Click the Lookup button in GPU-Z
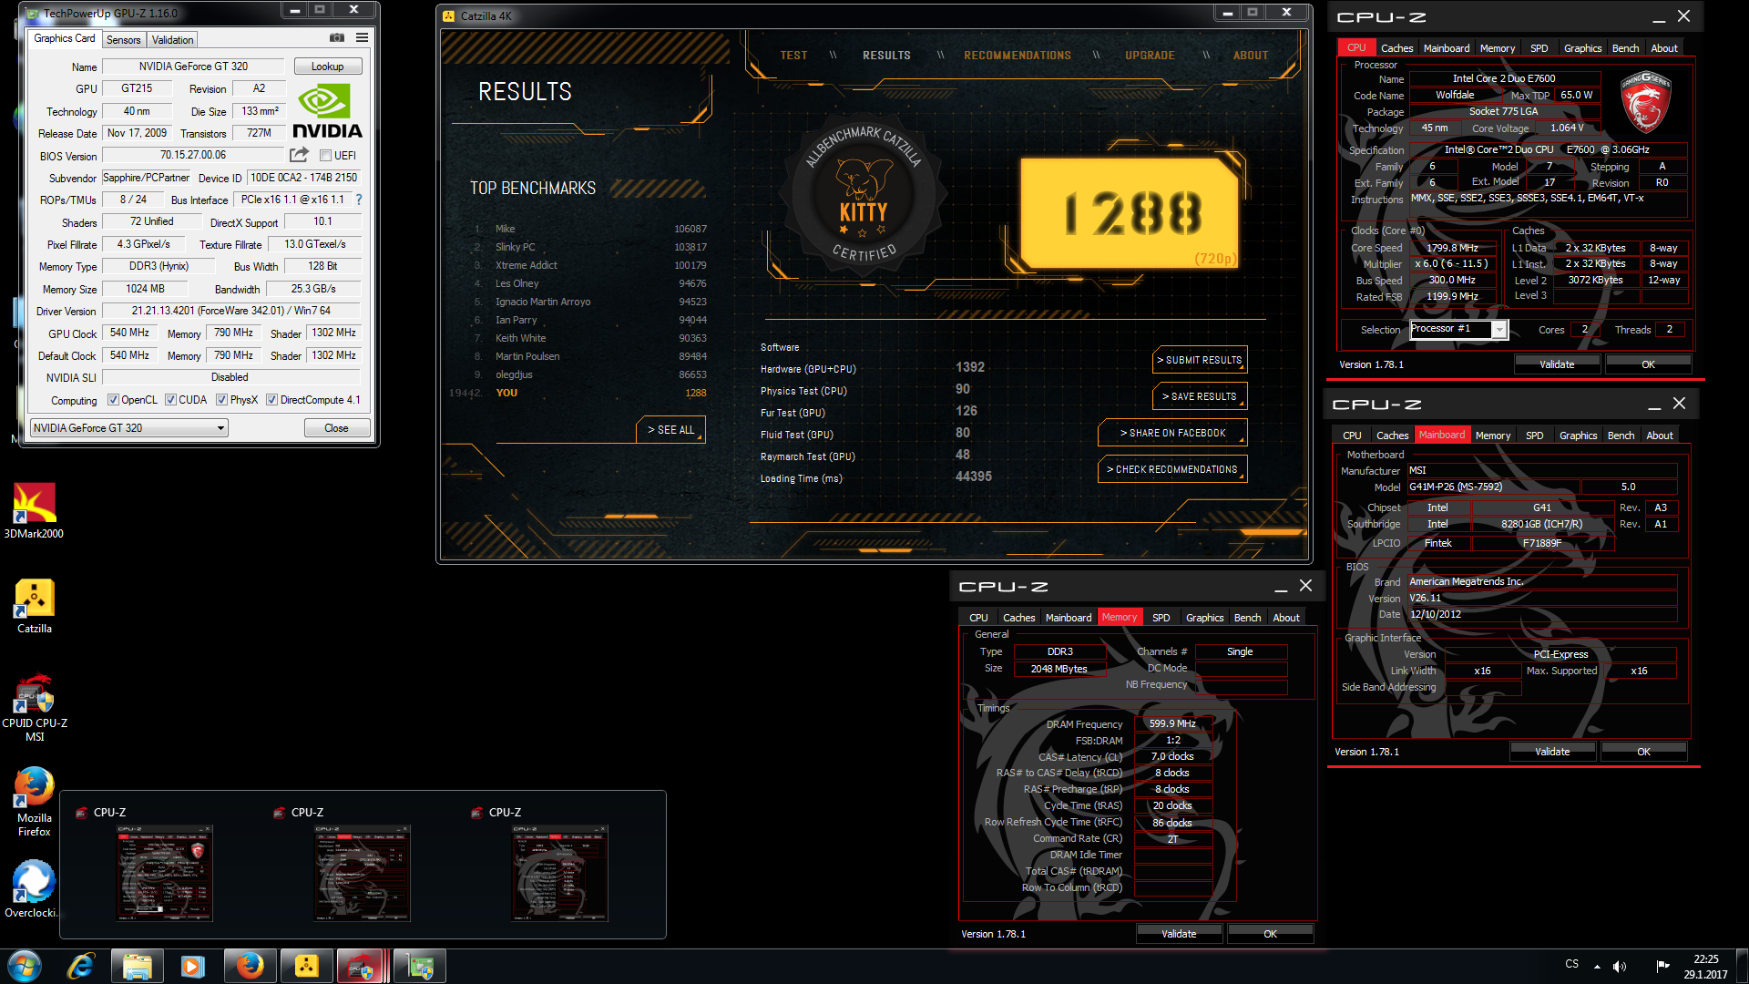1749x984 pixels. (x=327, y=67)
